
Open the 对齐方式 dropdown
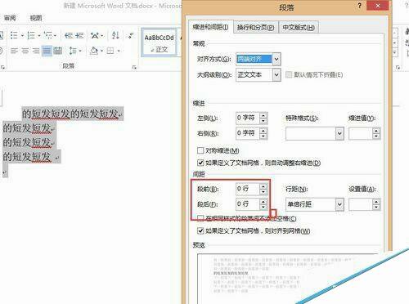276,59
